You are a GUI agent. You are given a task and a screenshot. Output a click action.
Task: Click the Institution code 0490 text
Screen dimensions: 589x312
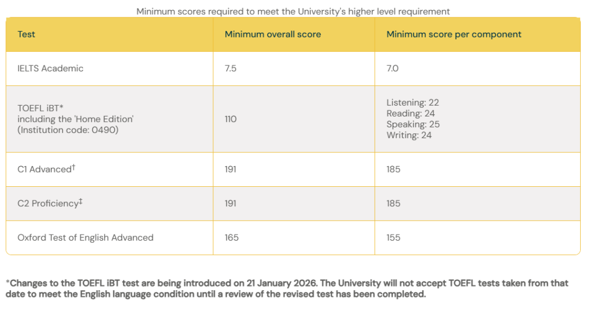(68, 130)
